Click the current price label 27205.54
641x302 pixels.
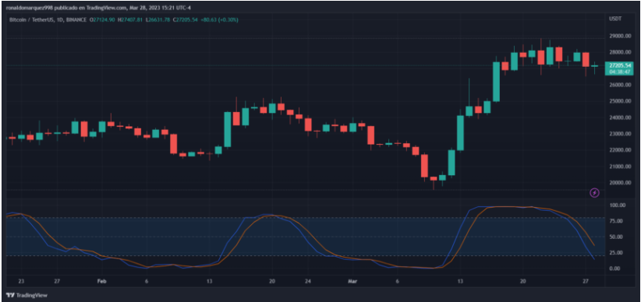click(x=620, y=65)
